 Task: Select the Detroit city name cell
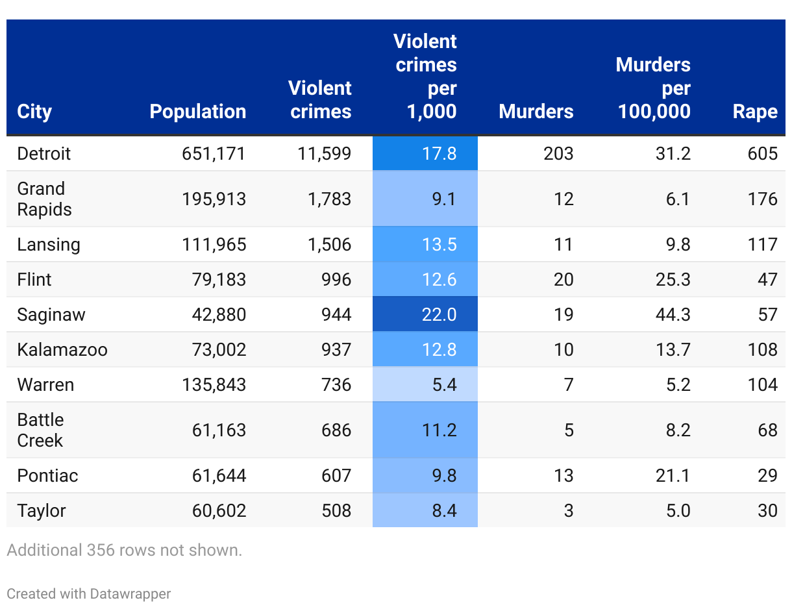point(44,154)
